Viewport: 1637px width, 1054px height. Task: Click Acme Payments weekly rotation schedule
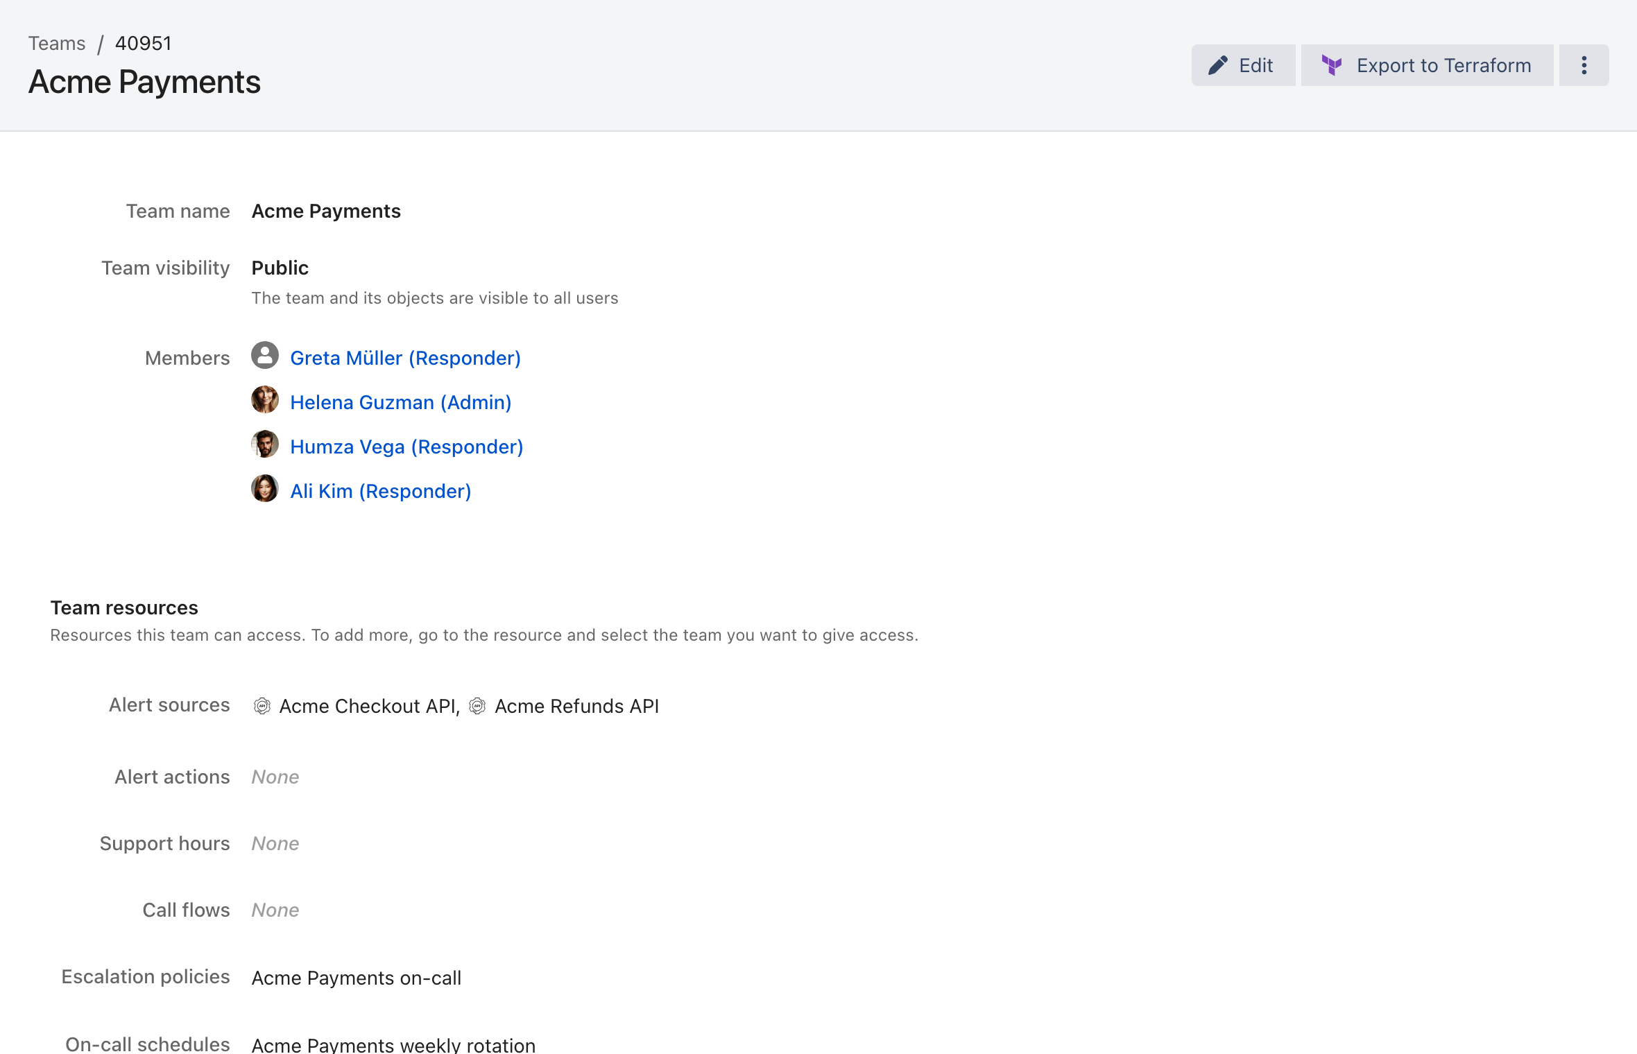point(393,1045)
